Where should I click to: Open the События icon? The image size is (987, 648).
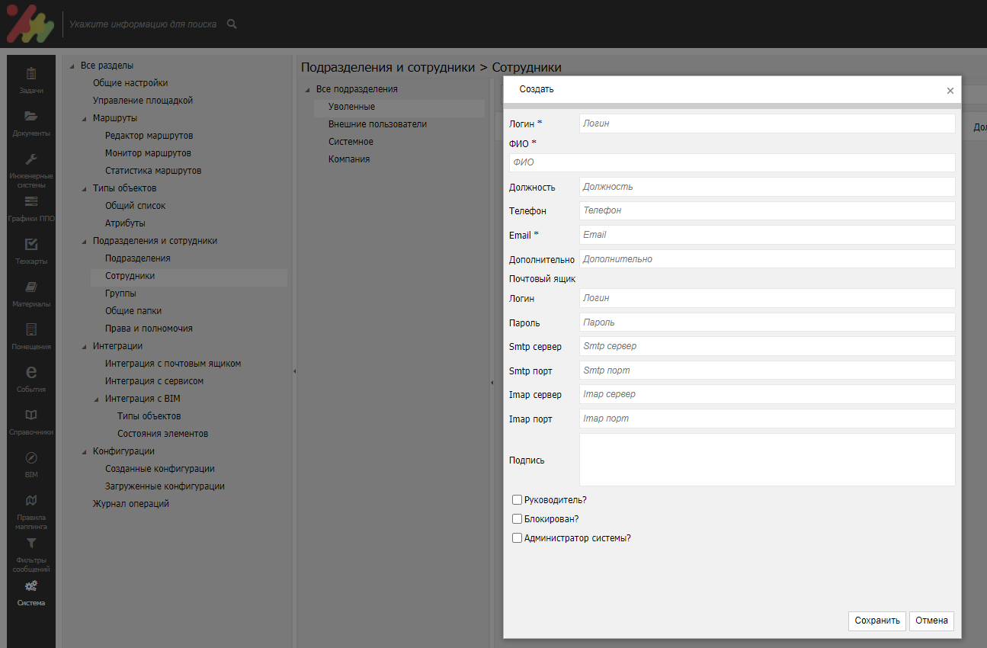pyautogui.click(x=31, y=373)
